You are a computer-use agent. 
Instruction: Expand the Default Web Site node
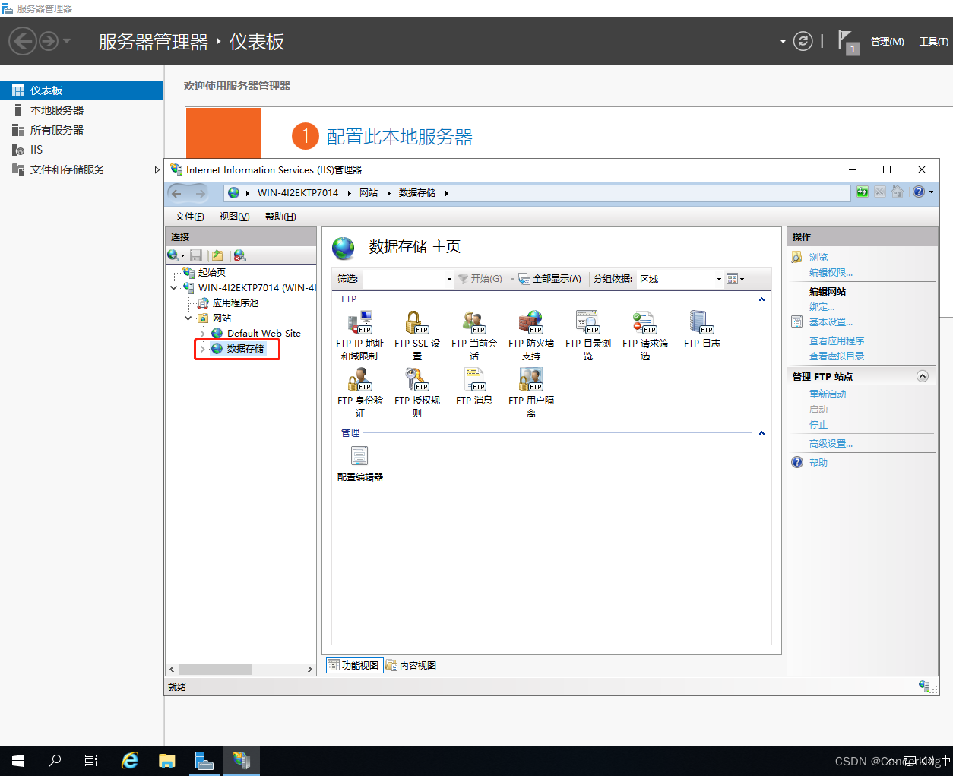[203, 334]
